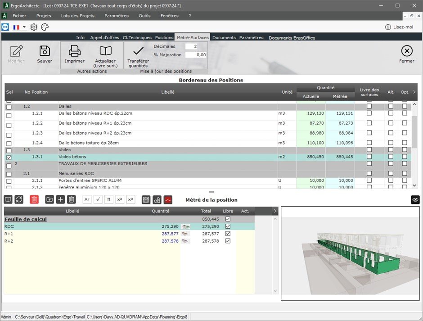Open the language flag dropdown
This screenshot has height=321, width=423.
19,27
